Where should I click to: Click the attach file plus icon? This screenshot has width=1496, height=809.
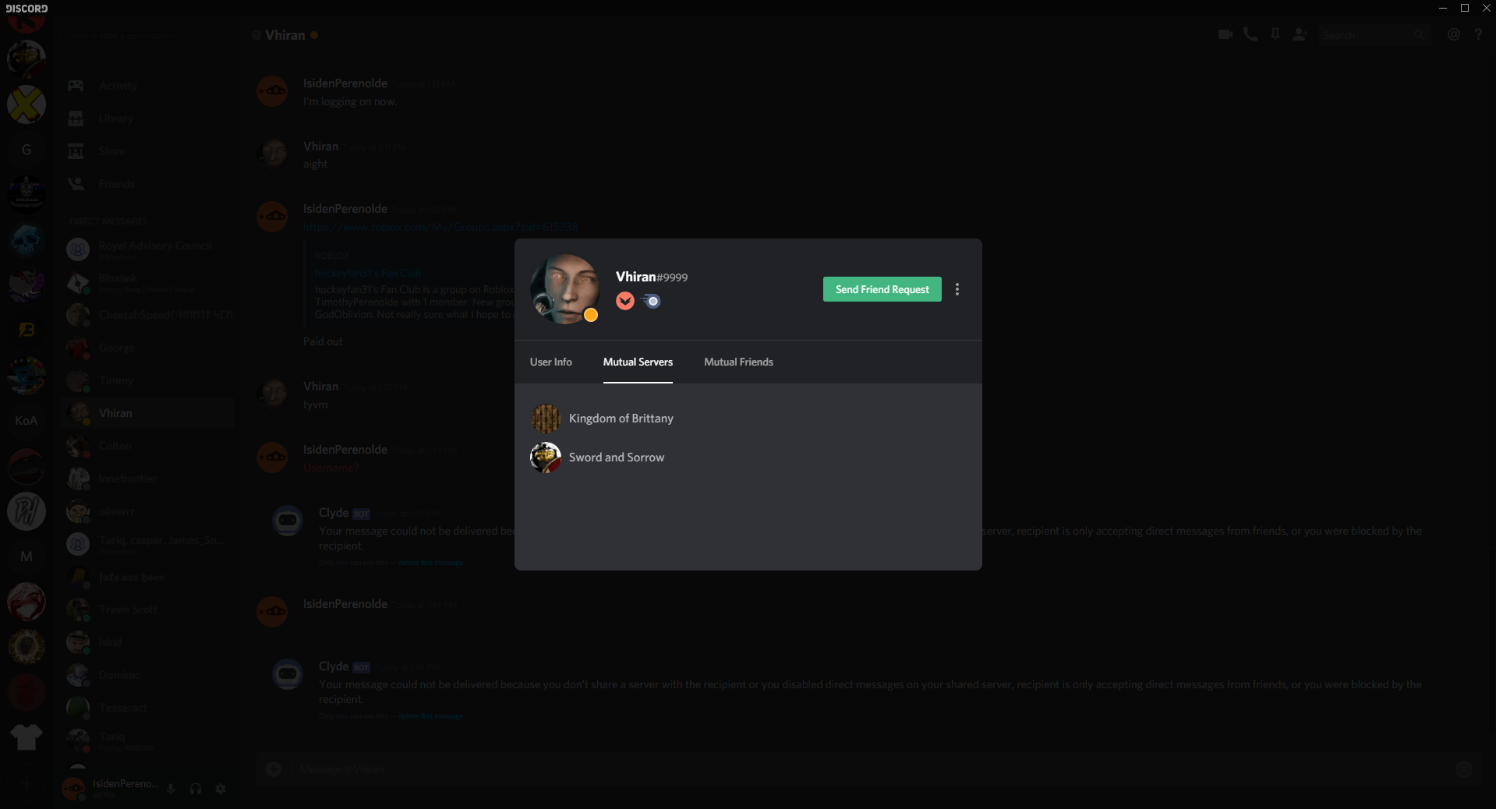(274, 769)
